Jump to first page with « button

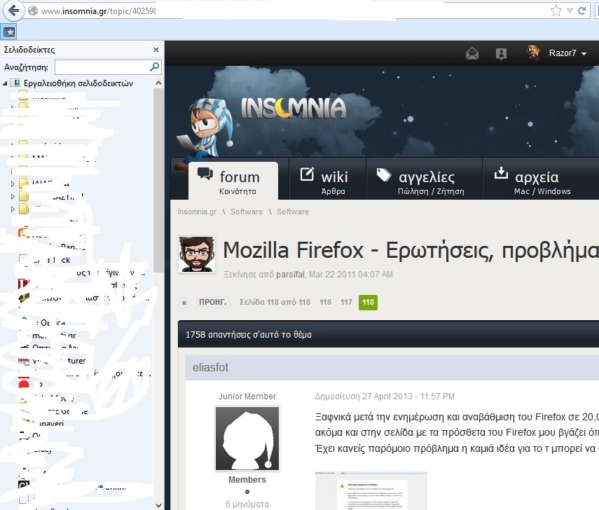tap(184, 303)
